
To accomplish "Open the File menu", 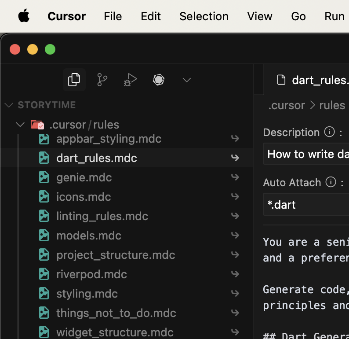I will tap(113, 16).
